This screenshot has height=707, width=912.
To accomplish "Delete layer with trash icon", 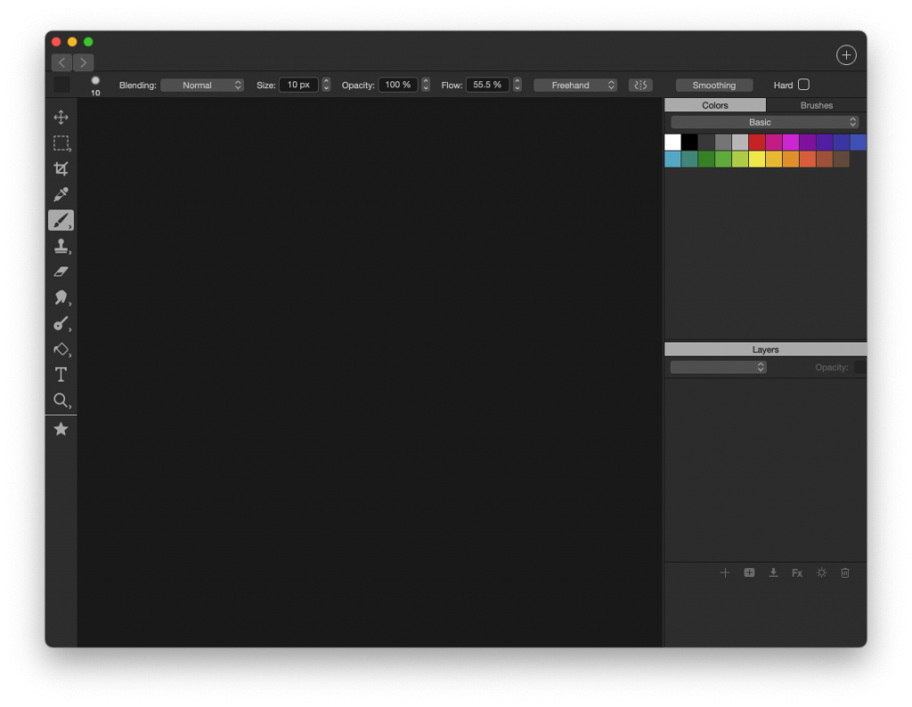I will coord(845,573).
